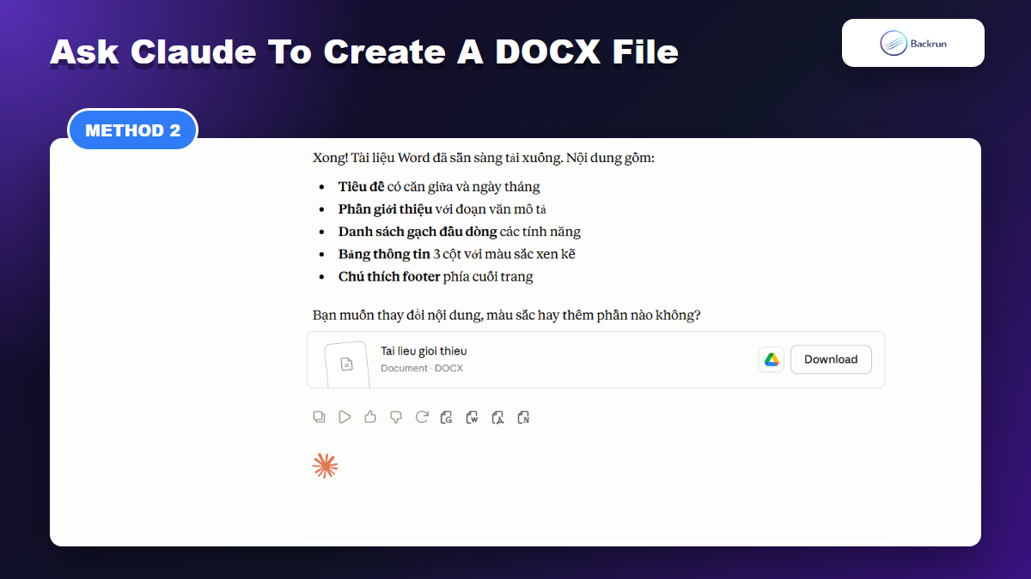Export to Word with W file icon
Image resolution: width=1031 pixels, height=579 pixels.
click(x=472, y=418)
